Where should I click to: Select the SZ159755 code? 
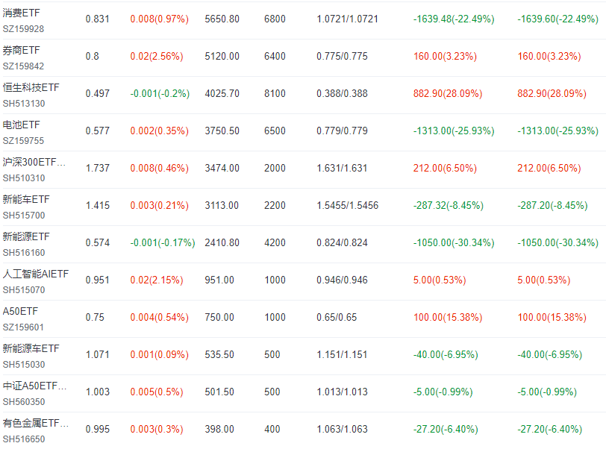click(x=23, y=141)
